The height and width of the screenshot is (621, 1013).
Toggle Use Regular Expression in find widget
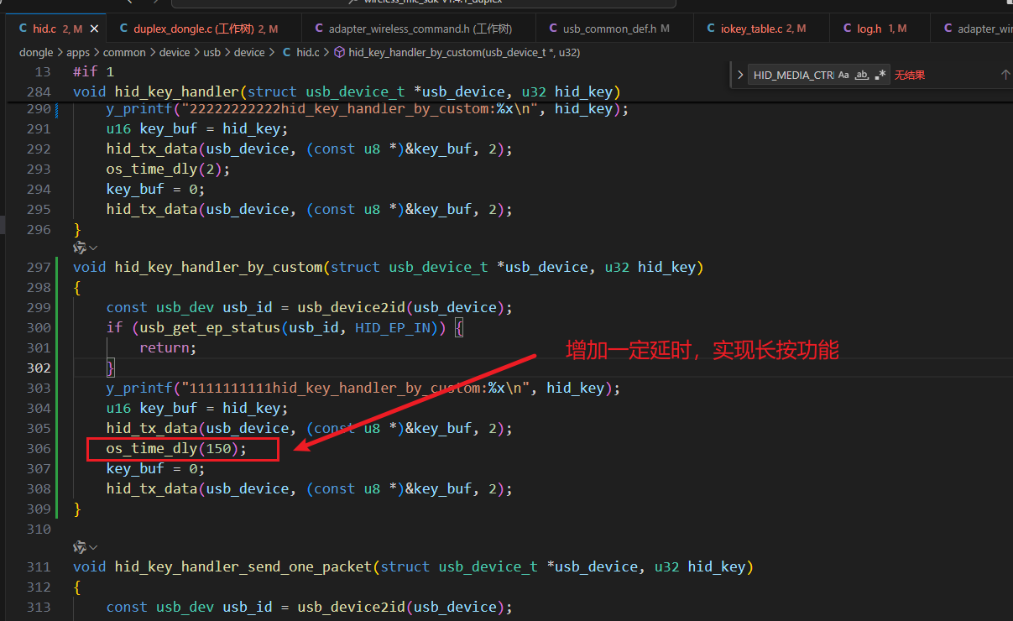click(880, 75)
